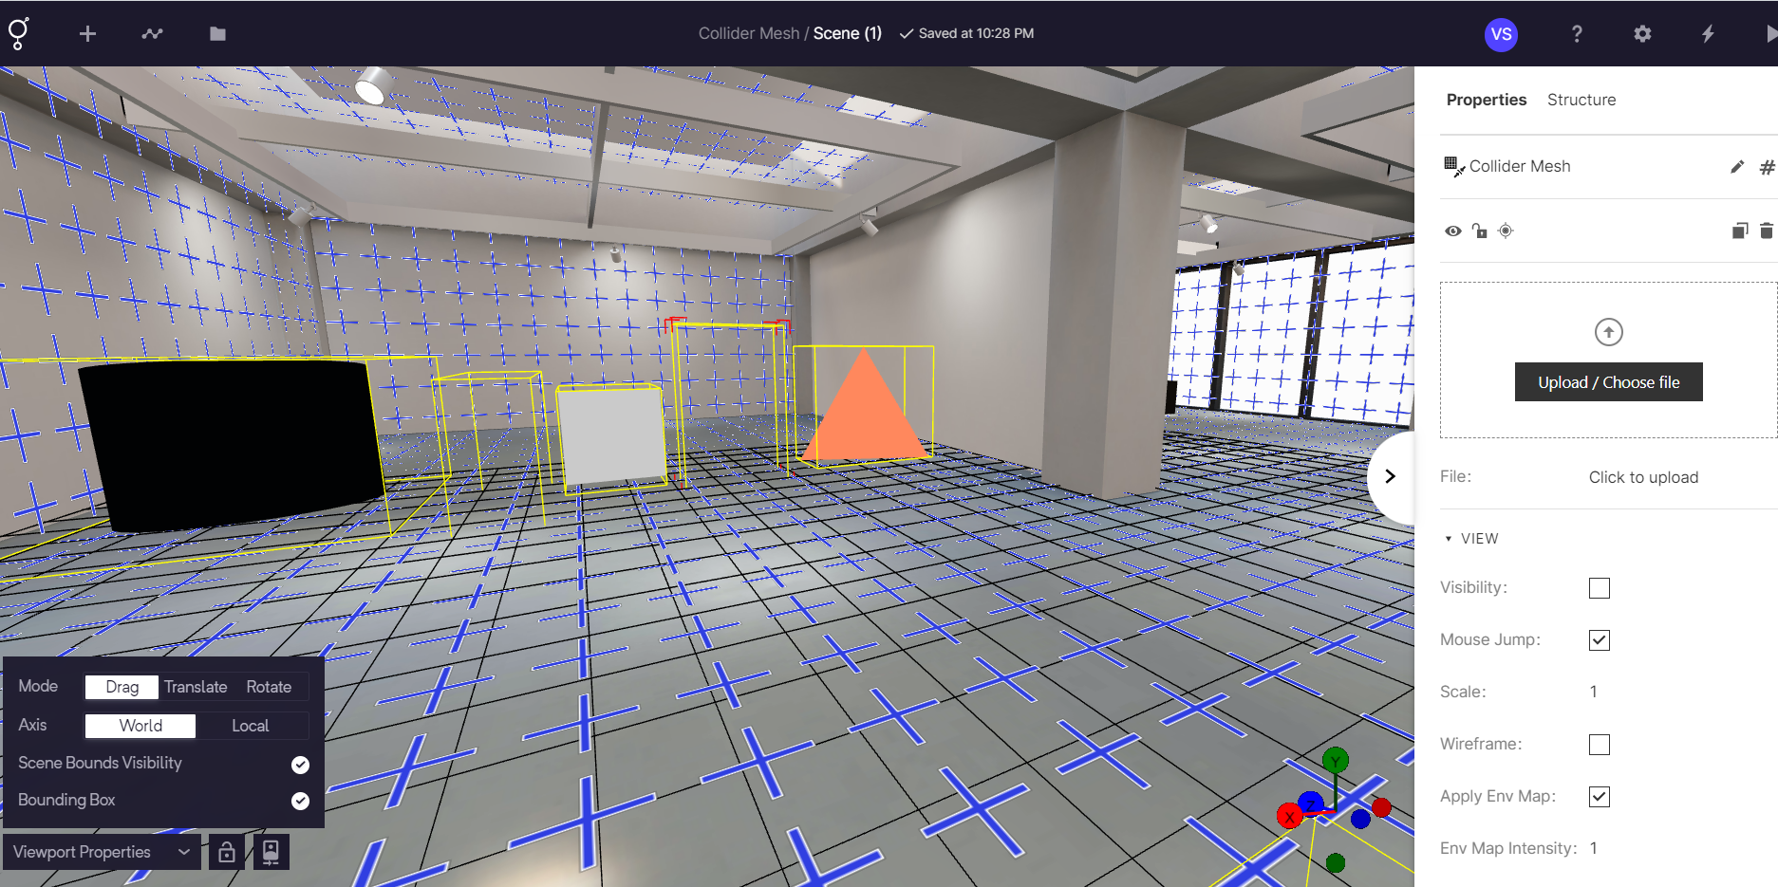
Task: Open the folder icon in top bar
Action: click(217, 34)
